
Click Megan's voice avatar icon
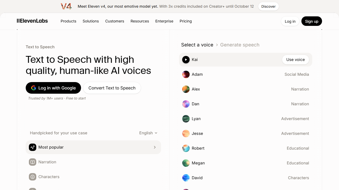tap(186, 163)
